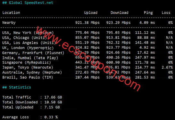Screen dimensions: 175x120
Task: Click New York download 795.03 Mbps
Action: 118,33
